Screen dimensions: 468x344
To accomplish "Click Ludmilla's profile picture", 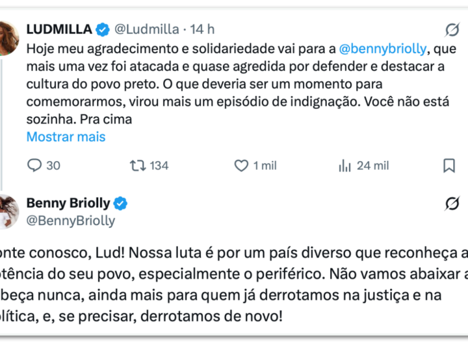I will pos(8,38).
